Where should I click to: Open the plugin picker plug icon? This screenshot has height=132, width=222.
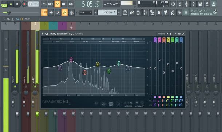point(166,12)
